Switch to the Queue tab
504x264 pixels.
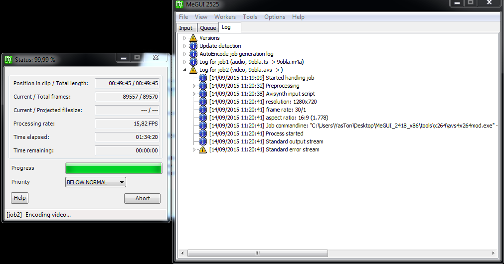point(208,28)
